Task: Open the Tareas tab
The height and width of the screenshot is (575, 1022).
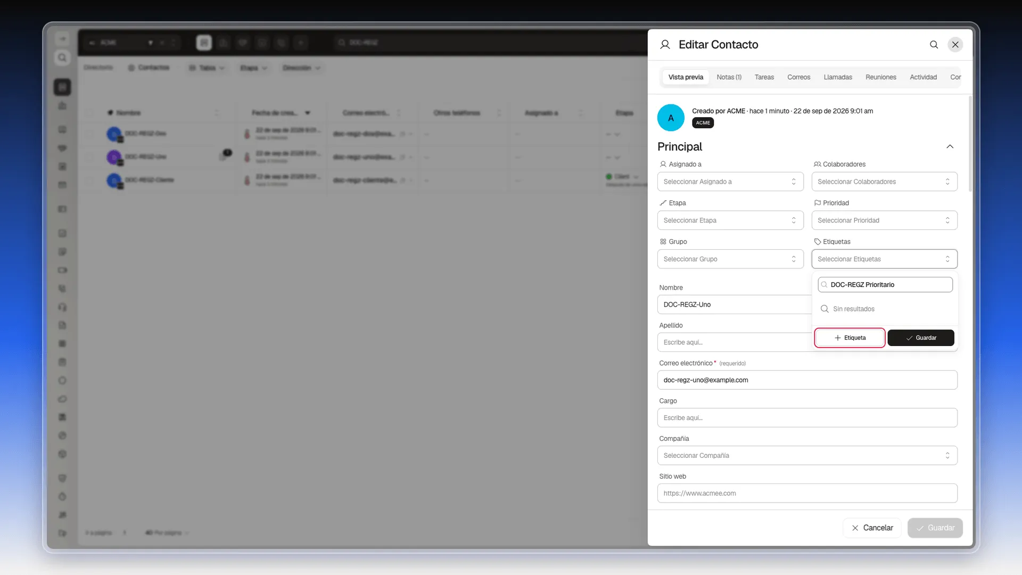Action: pyautogui.click(x=764, y=77)
